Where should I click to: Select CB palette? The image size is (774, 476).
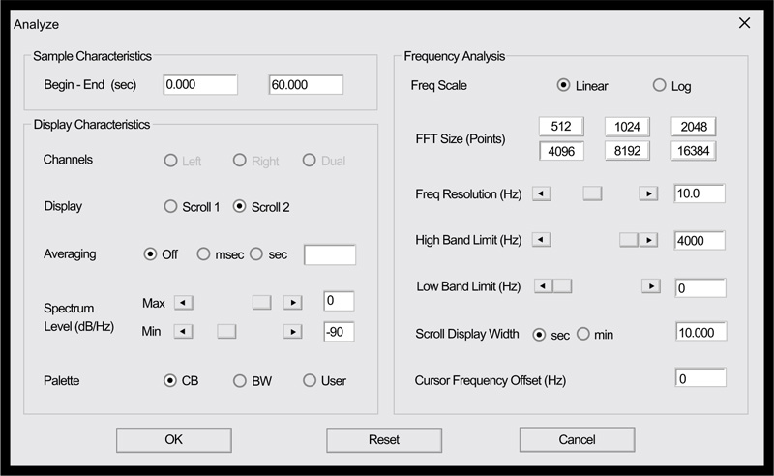[x=170, y=380]
